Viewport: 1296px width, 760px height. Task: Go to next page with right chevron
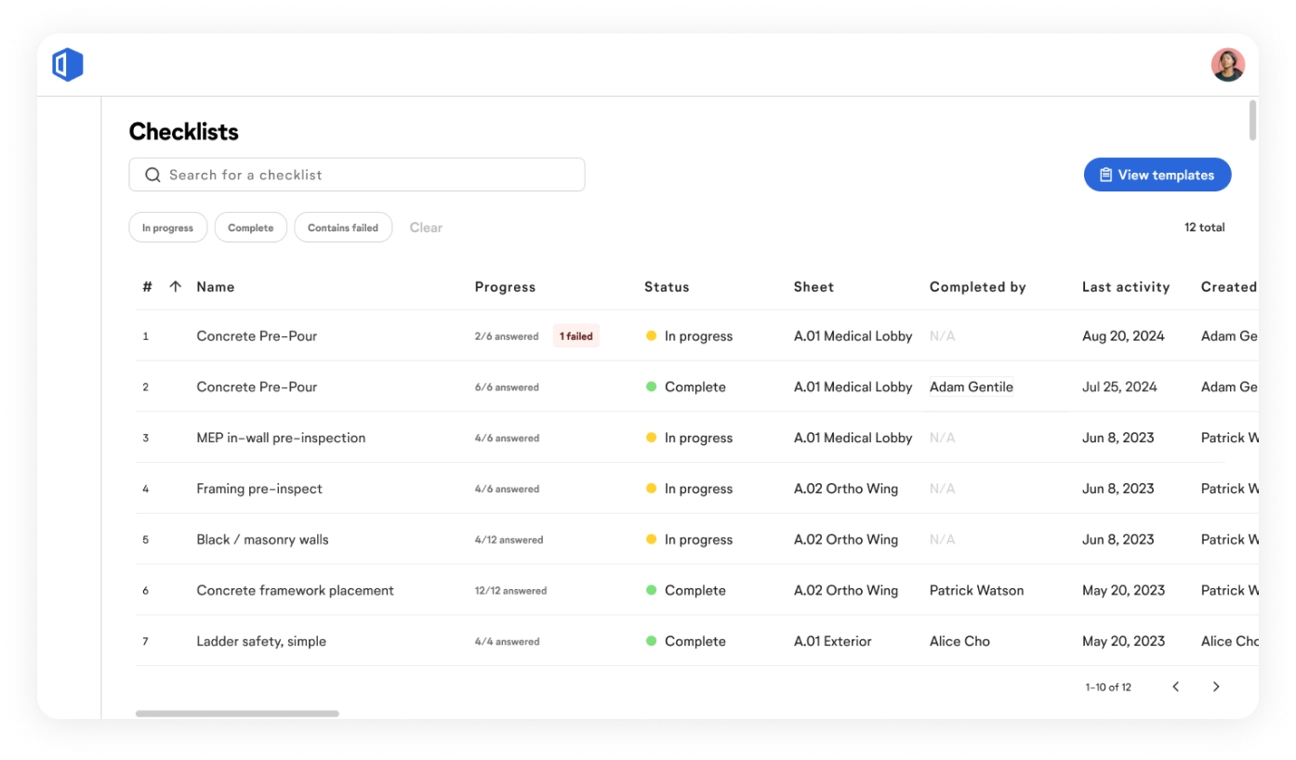[x=1216, y=687]
